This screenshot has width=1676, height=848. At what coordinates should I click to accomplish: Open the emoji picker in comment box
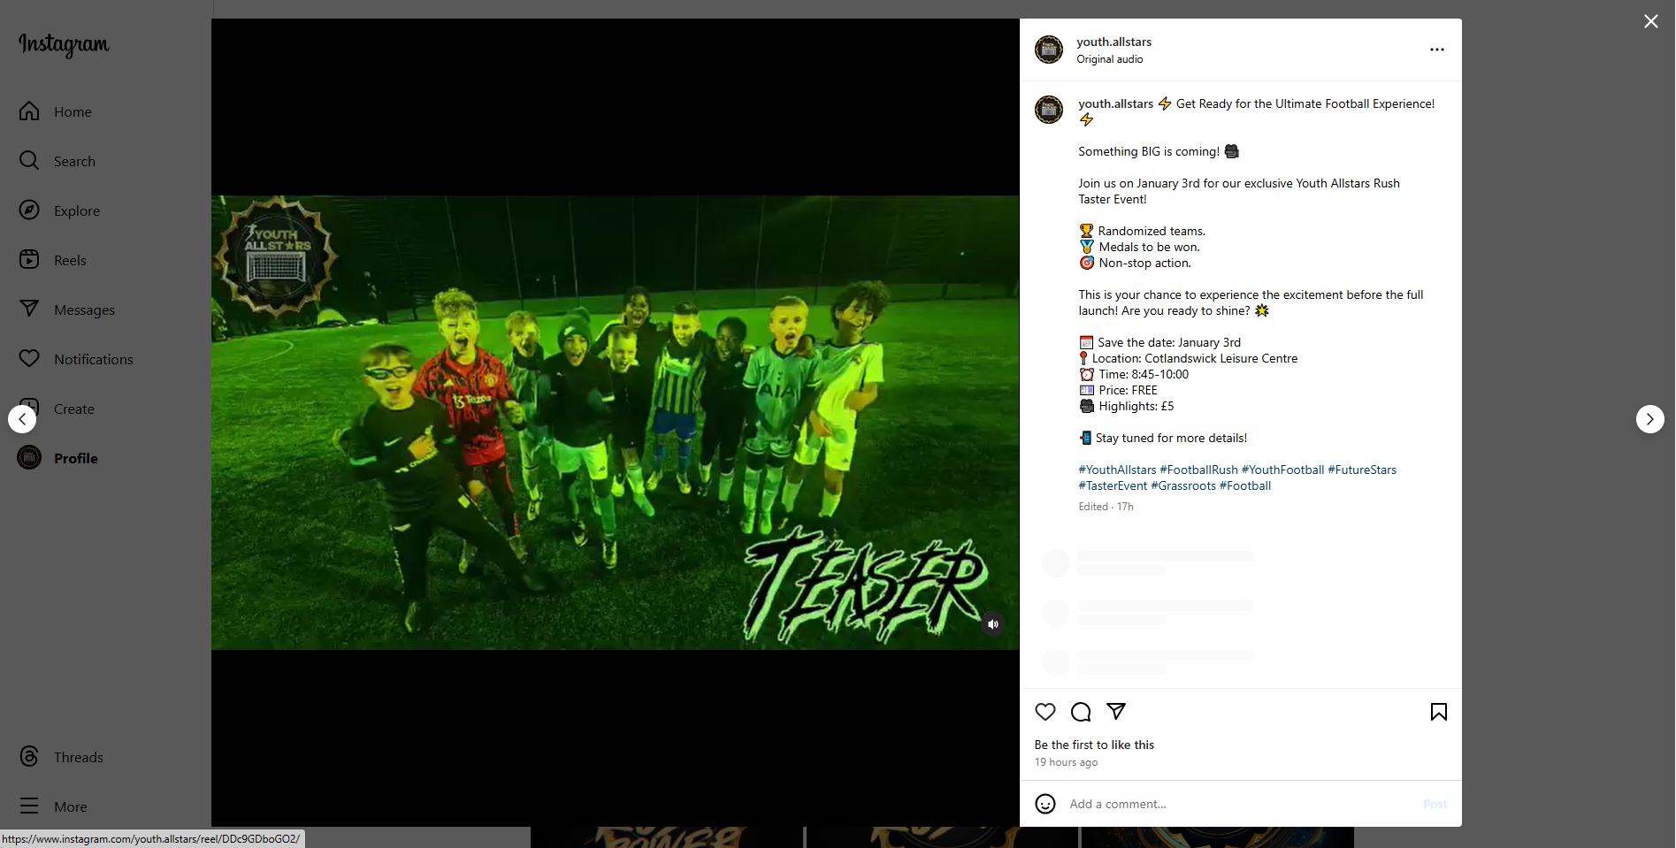pyautogui.click(x=1045, y=804)
